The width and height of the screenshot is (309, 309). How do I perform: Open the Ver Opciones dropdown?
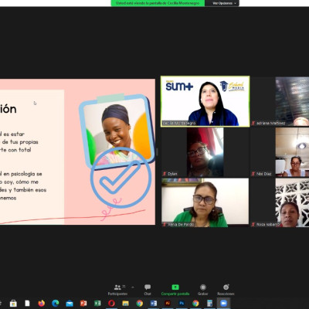(x=224, y=3)
